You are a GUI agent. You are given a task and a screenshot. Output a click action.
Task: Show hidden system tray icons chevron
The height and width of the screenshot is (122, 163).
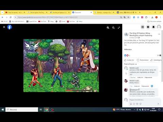[134, 109]
